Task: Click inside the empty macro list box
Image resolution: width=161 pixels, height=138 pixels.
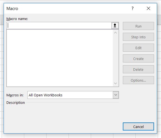Action: [x=60, y=58]
